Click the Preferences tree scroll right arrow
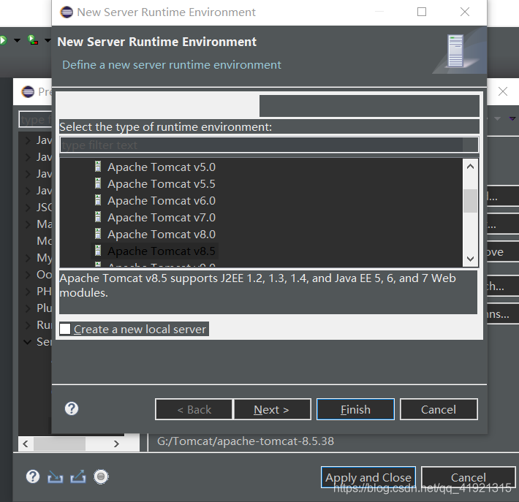 point(116,444)
